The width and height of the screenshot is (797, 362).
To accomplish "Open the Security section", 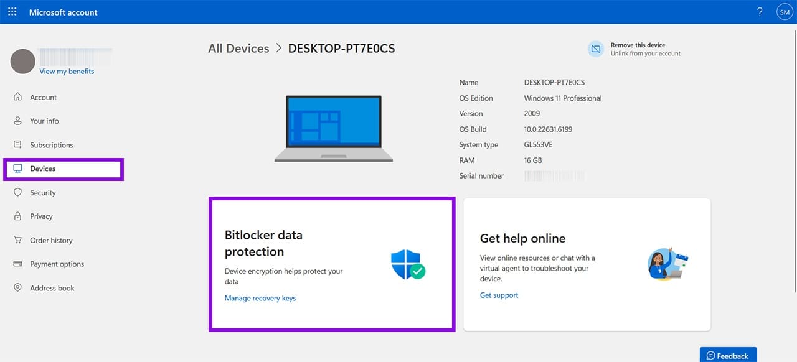I will coord(43,193).
